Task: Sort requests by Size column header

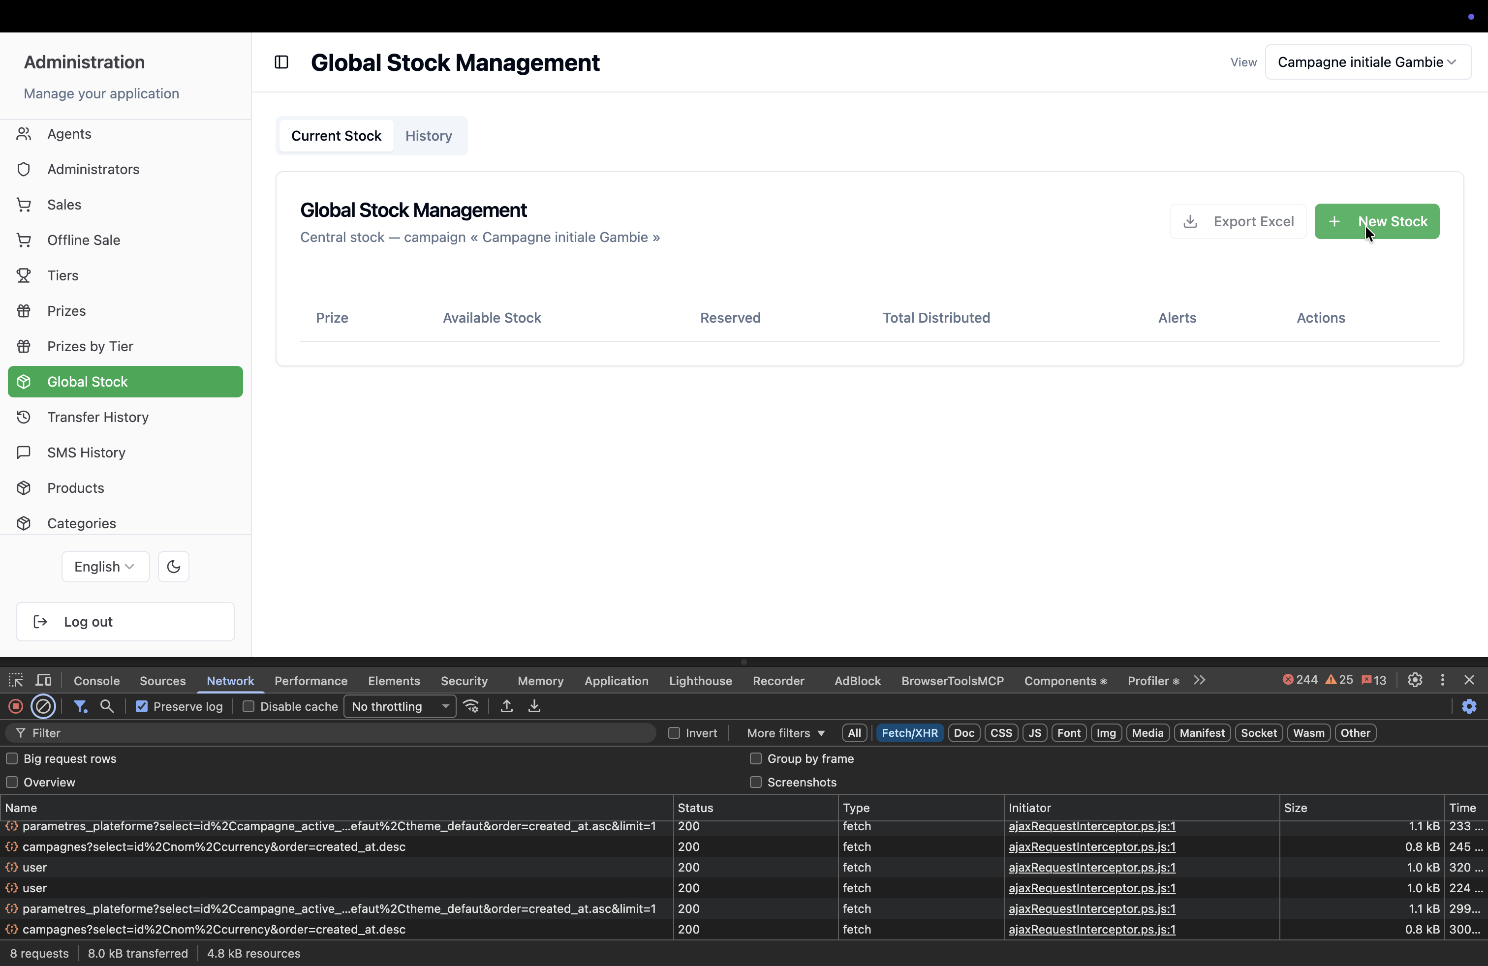Action: pyautogui.click(x=1361, y=808)
